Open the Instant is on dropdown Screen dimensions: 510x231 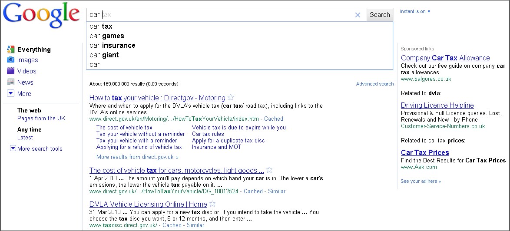pos(415,11)
